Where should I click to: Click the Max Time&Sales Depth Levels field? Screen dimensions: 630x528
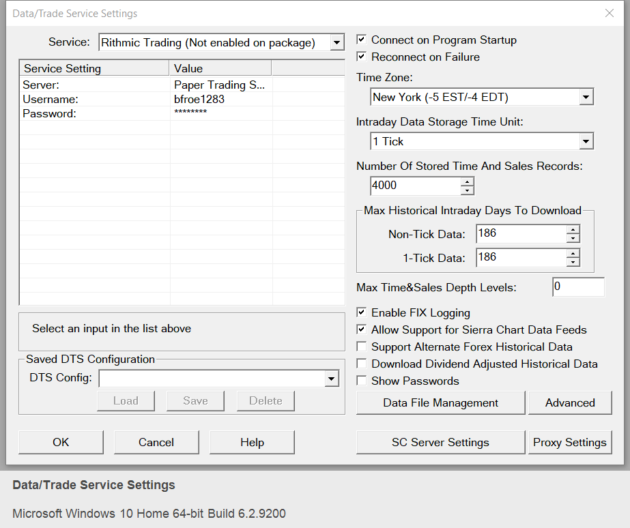point(578,287)
